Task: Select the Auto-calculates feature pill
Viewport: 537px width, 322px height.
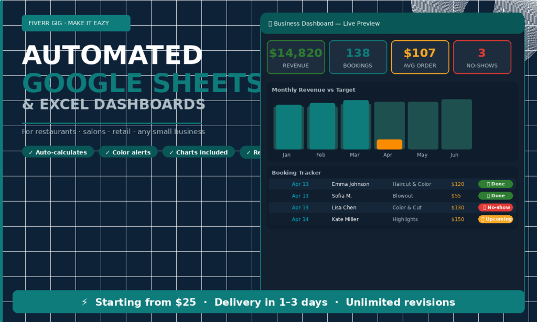Action: click(x=58, y=152)
